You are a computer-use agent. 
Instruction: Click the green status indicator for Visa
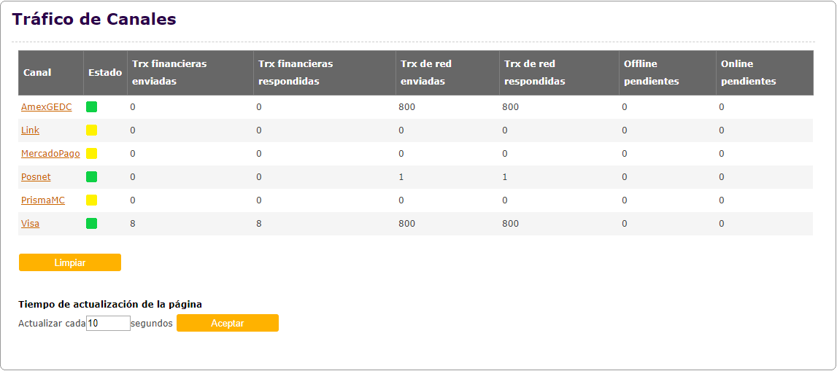pyautogui.click(x=91, y=224)
